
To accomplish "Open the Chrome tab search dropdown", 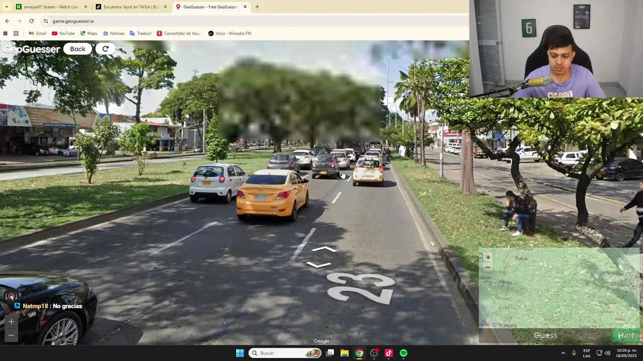I will (7, 7).
